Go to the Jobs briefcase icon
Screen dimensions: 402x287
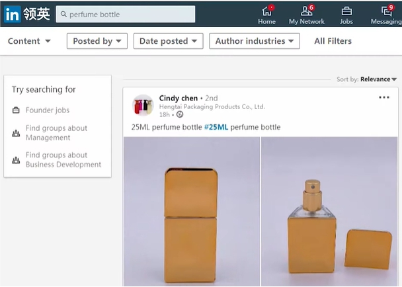(x=346, y=11)
